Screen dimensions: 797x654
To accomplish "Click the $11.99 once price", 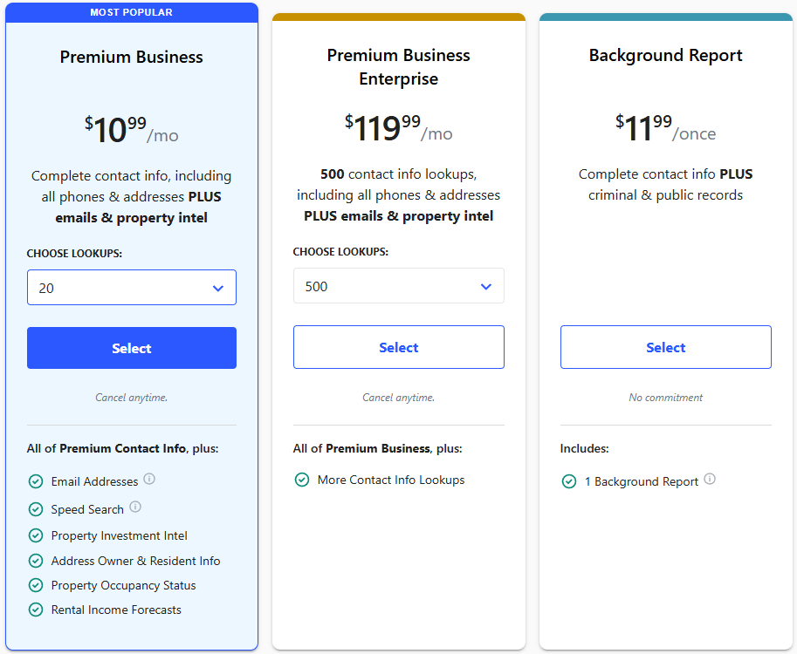I will tap(665, 129).
